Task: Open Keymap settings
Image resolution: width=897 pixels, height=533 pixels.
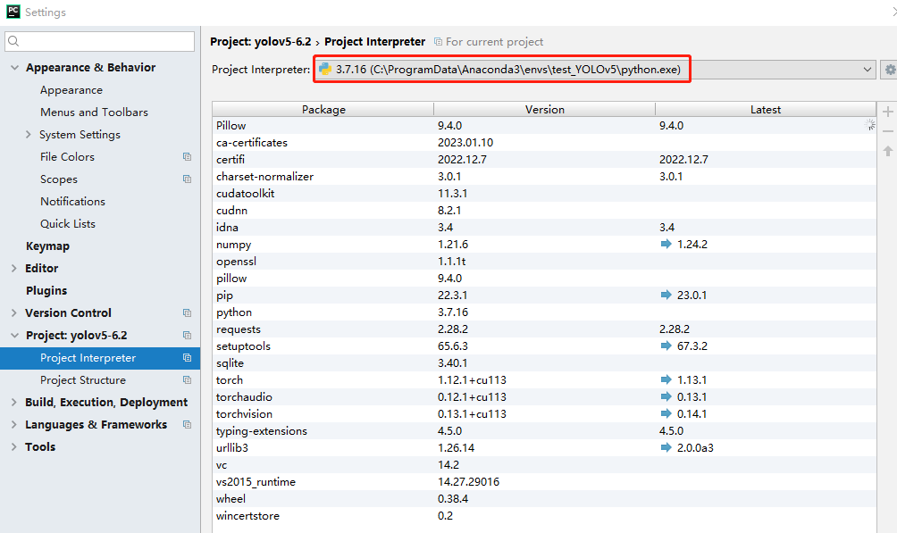Action: [47, 246]
